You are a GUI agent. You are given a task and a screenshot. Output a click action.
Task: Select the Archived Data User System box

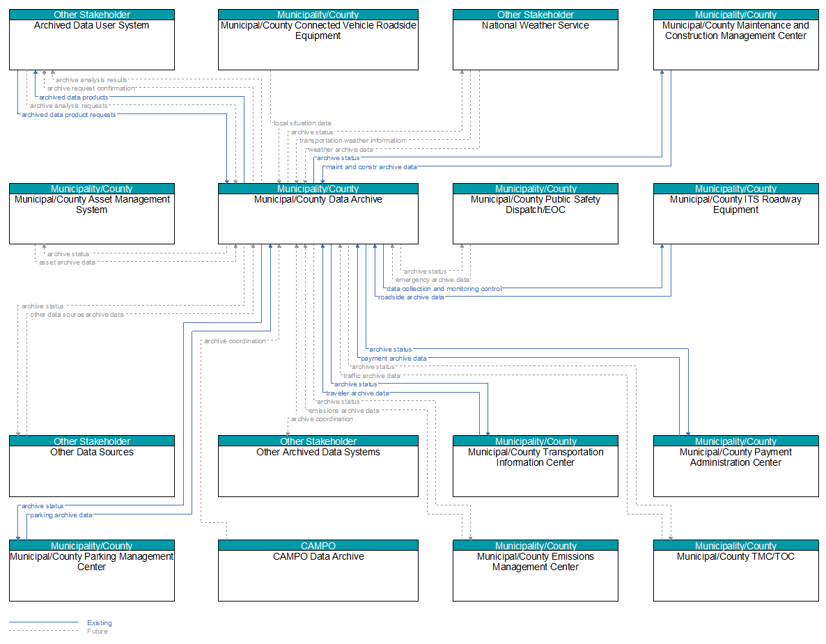tap(92, 40)
